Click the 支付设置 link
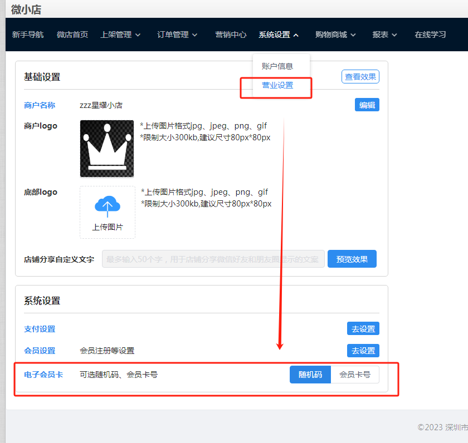 [40, 329]
